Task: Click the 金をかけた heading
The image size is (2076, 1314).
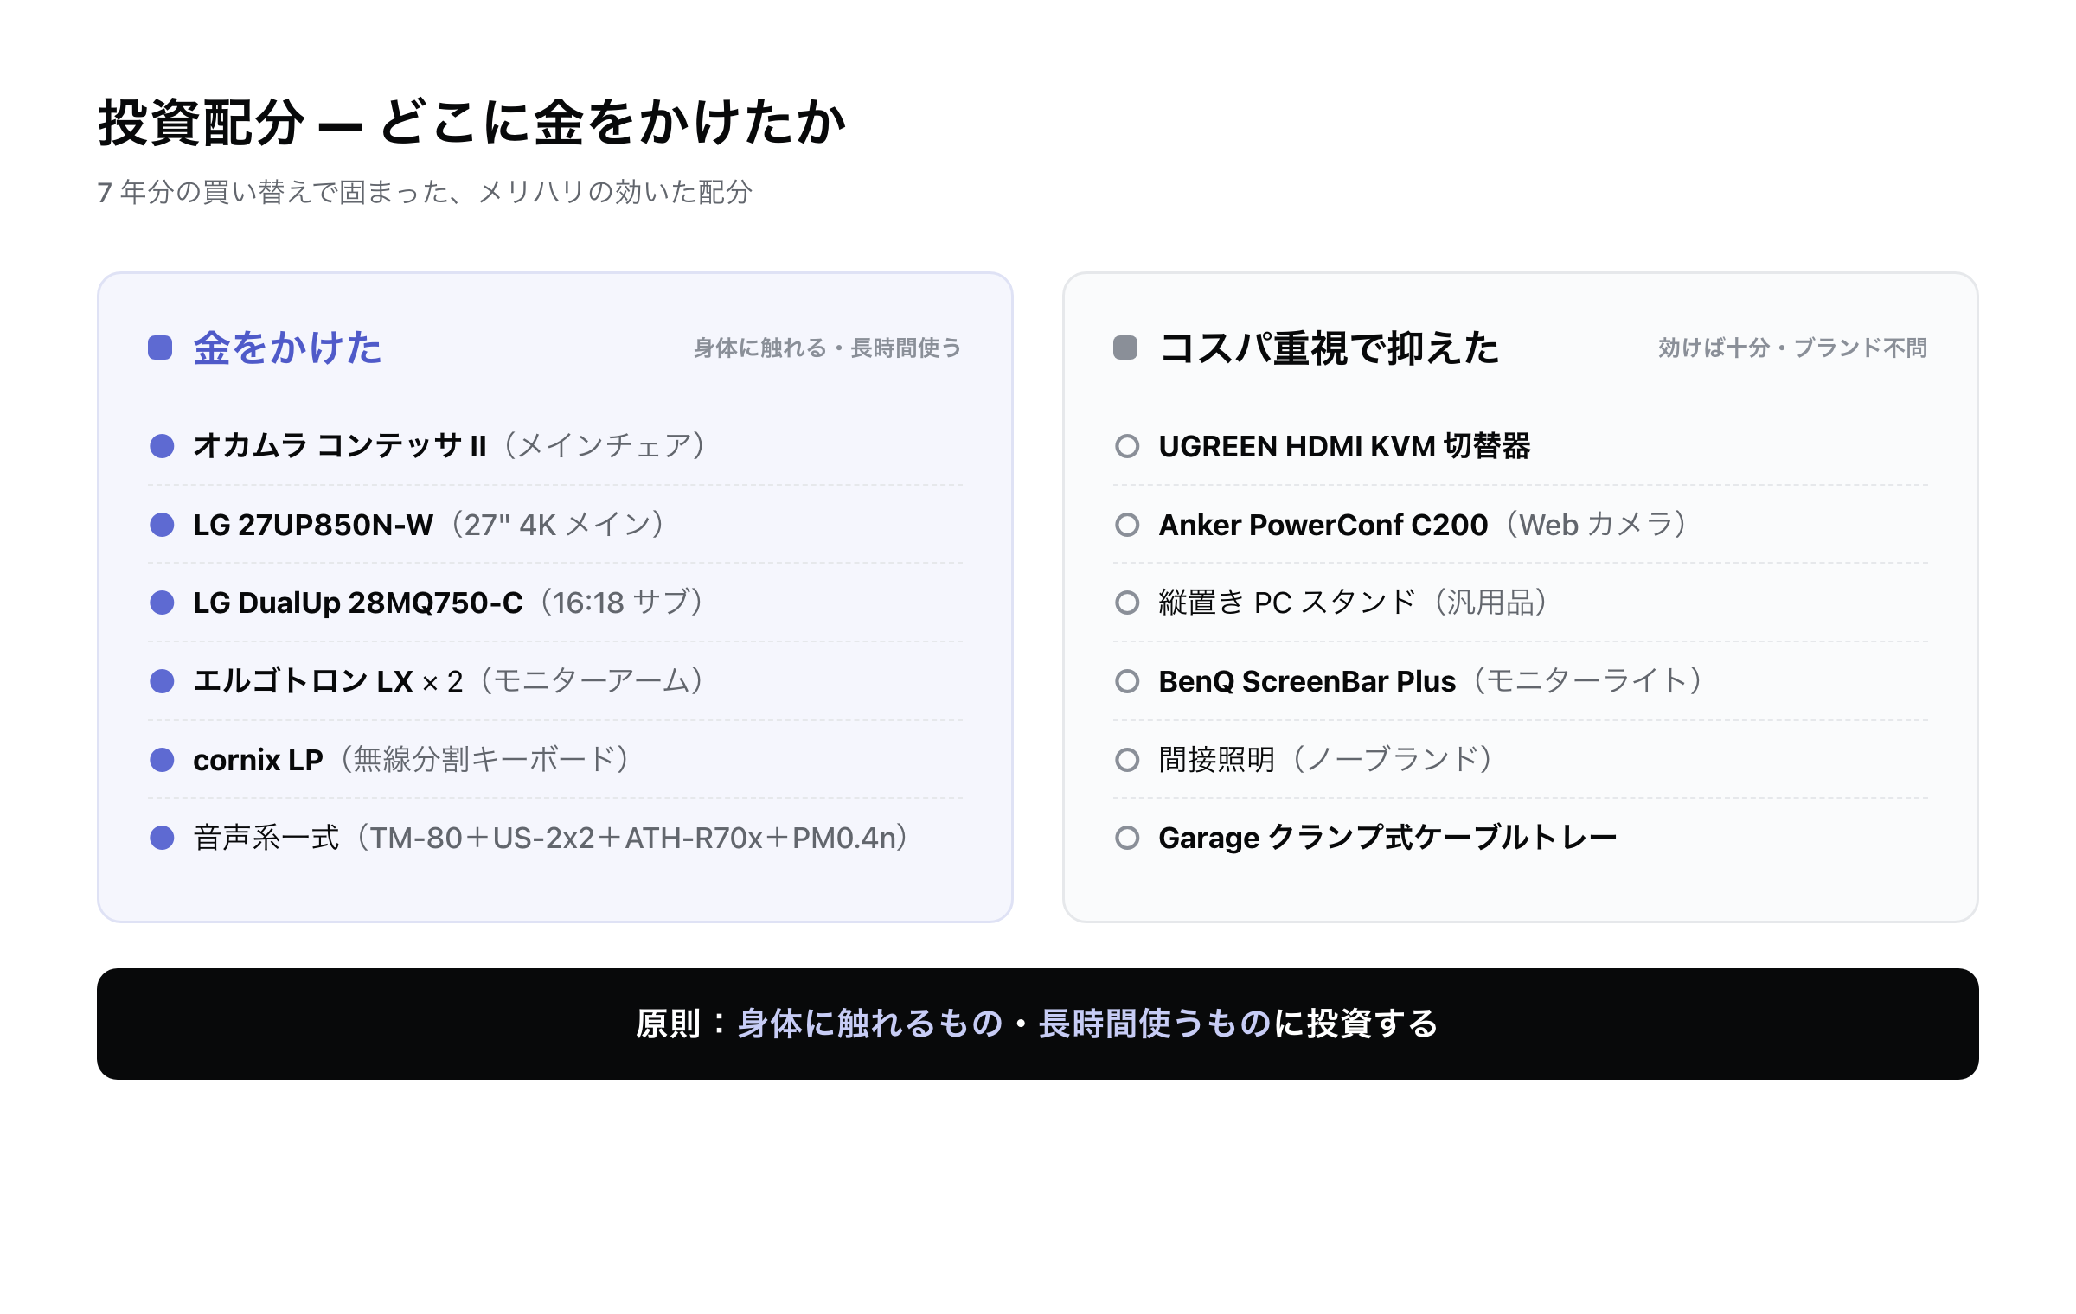Action: (x=287, y=348)
